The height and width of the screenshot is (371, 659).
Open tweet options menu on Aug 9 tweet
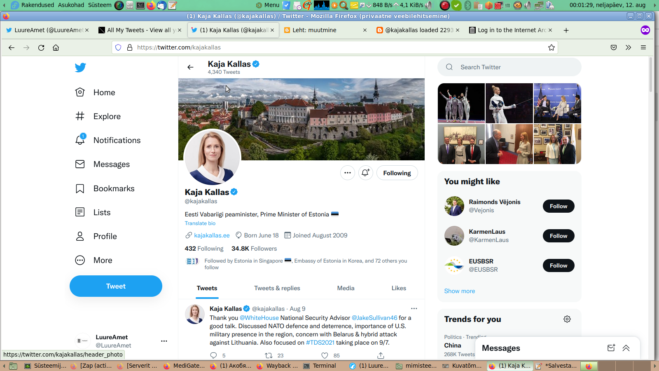(x=414, y=308)
